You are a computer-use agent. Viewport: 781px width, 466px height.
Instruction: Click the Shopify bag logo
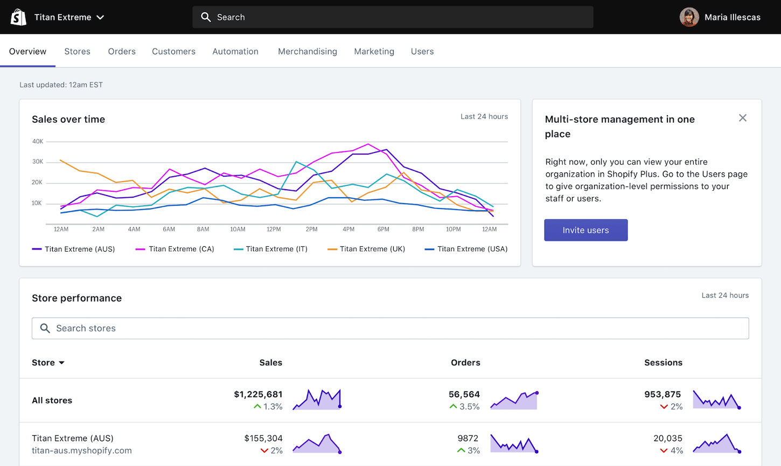click(18, 17)
